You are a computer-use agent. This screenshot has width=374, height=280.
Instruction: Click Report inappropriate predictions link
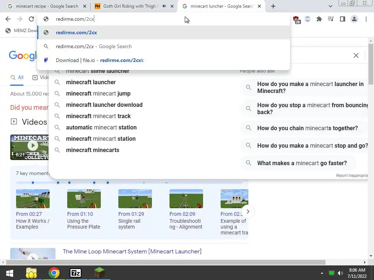(x=352, y=175)
